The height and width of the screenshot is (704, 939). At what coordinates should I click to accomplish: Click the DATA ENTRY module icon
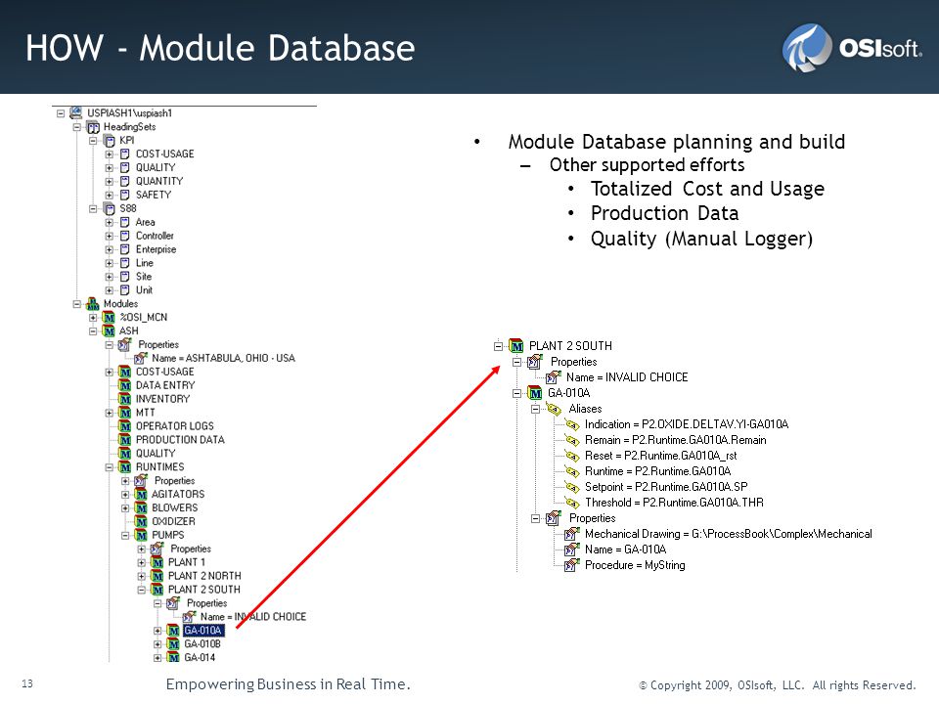pos(125,385)
